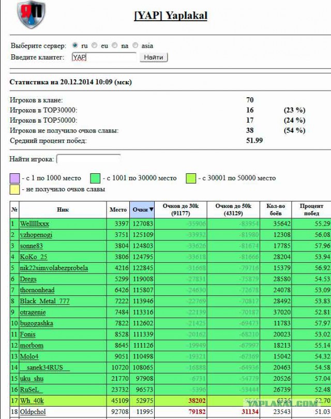Open player sonne83 profile link
The height and width of the screenshot is (419, 331).
pyautogui.click(x=31, y=246)
